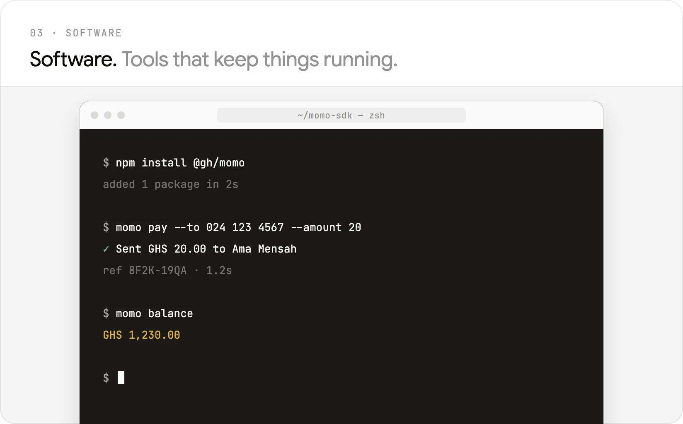Click 'Tools that keep things running.' tagline

pyautogui.click(x=259, y=60)
